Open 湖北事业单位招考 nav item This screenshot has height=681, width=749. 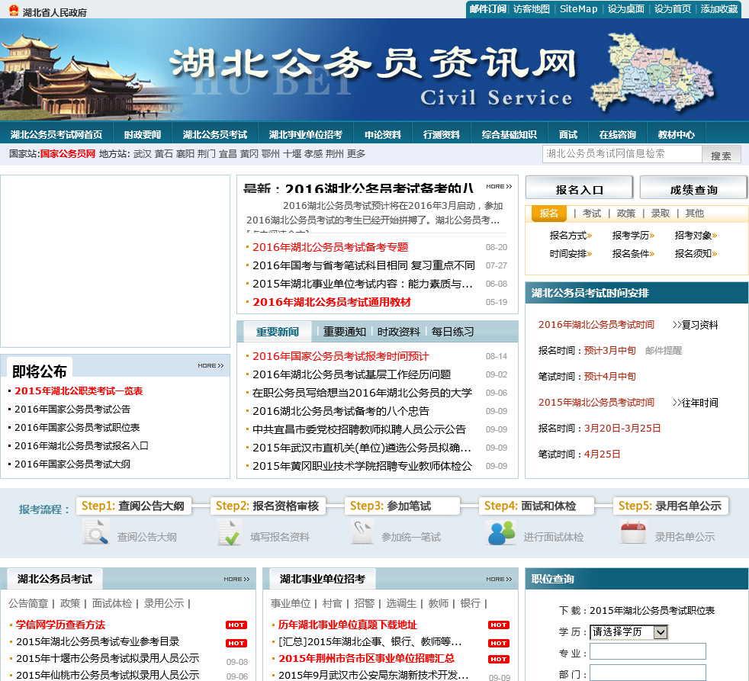(306, 135)
